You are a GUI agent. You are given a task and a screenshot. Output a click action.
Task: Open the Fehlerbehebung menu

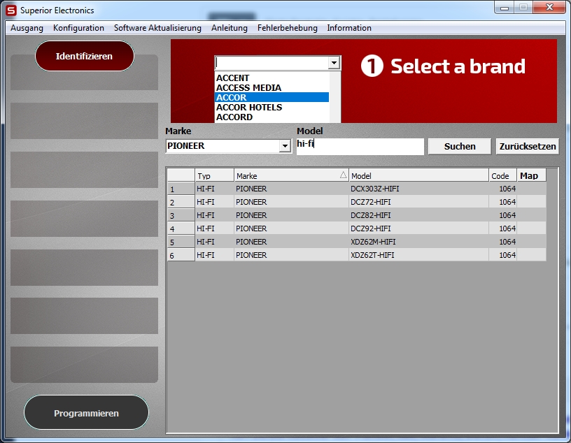tap(287, 28)
